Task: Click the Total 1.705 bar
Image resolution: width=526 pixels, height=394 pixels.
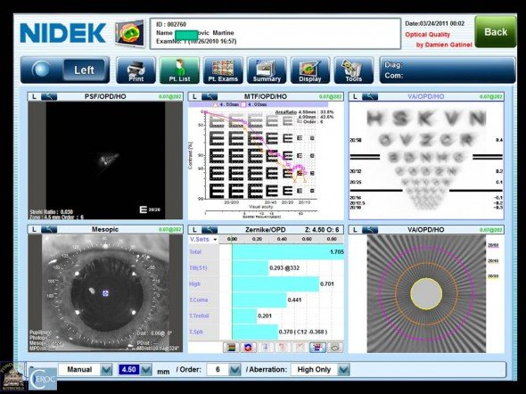Action: 288,252
